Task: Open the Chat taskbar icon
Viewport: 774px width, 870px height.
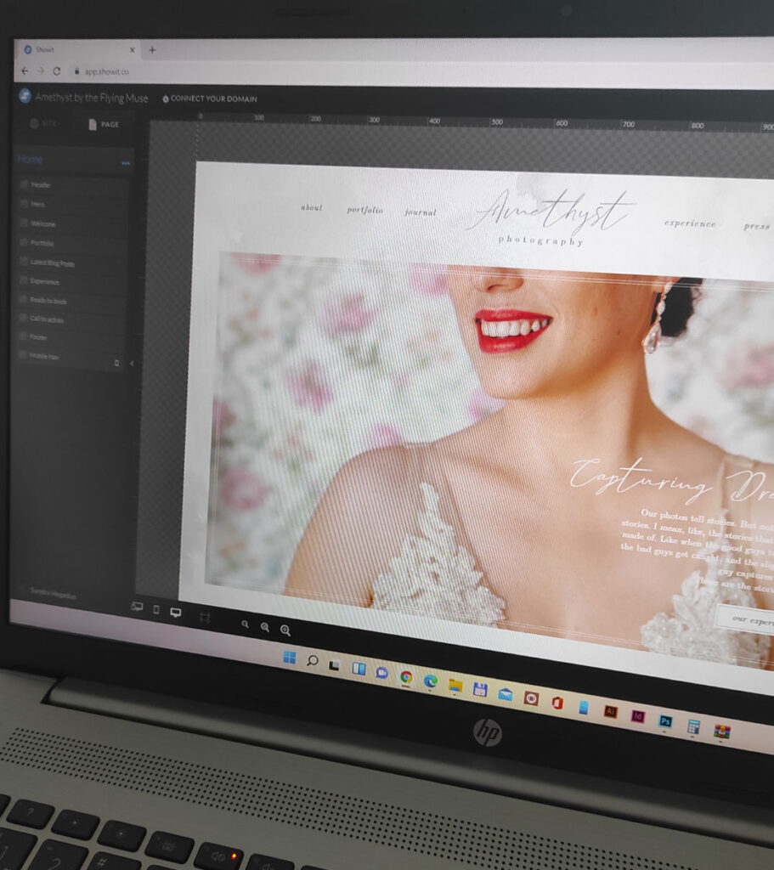Action: 381,673
